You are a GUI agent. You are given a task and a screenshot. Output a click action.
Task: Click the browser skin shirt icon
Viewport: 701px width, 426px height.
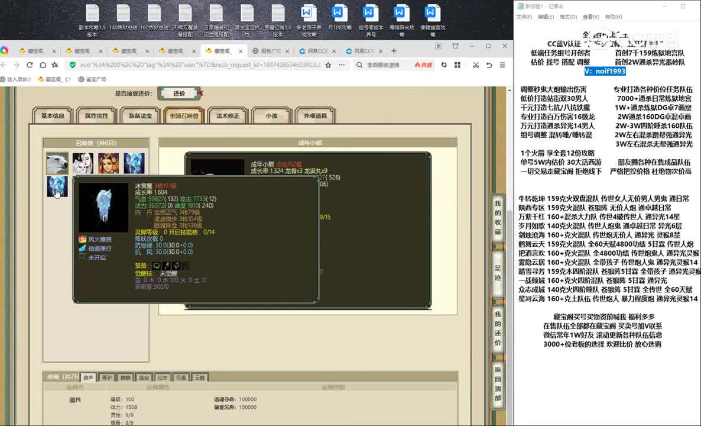pyautogui.click(x=455, y=46)
